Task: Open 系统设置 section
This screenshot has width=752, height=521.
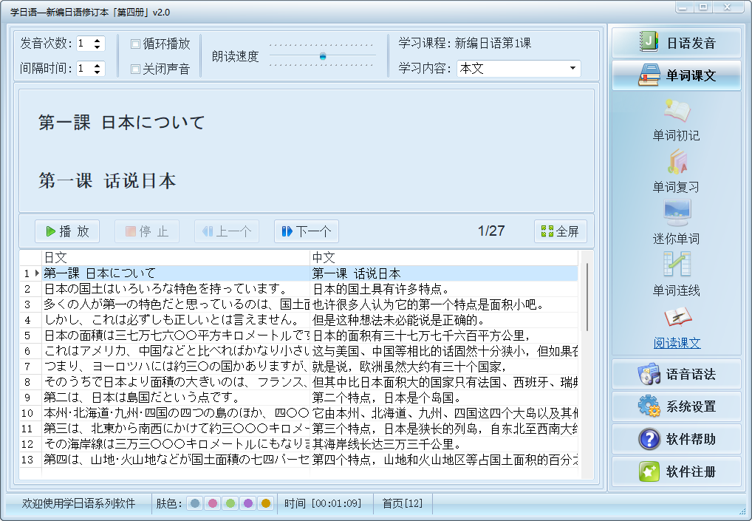Action: click(x=676, y=406)
